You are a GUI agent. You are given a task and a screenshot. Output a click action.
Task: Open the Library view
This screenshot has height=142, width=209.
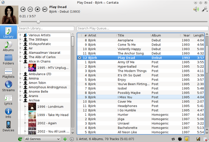pos(8,32)
